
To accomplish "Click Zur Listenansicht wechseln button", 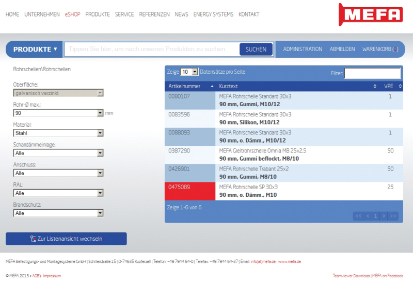I will 66,239.
